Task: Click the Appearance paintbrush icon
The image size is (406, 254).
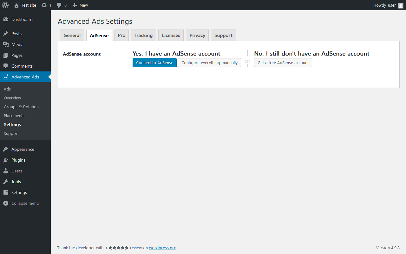Action: pyautogui.click(x=6, y=149)
